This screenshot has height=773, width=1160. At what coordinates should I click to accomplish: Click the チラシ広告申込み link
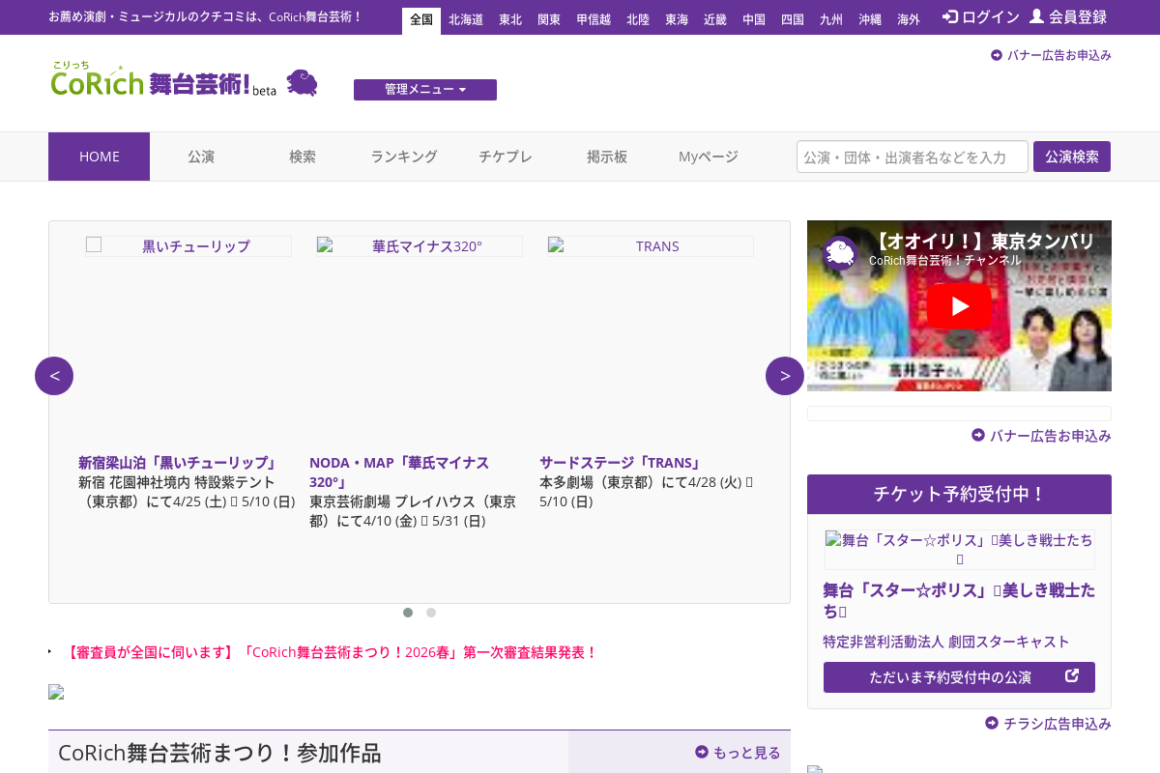[1048, 724]
